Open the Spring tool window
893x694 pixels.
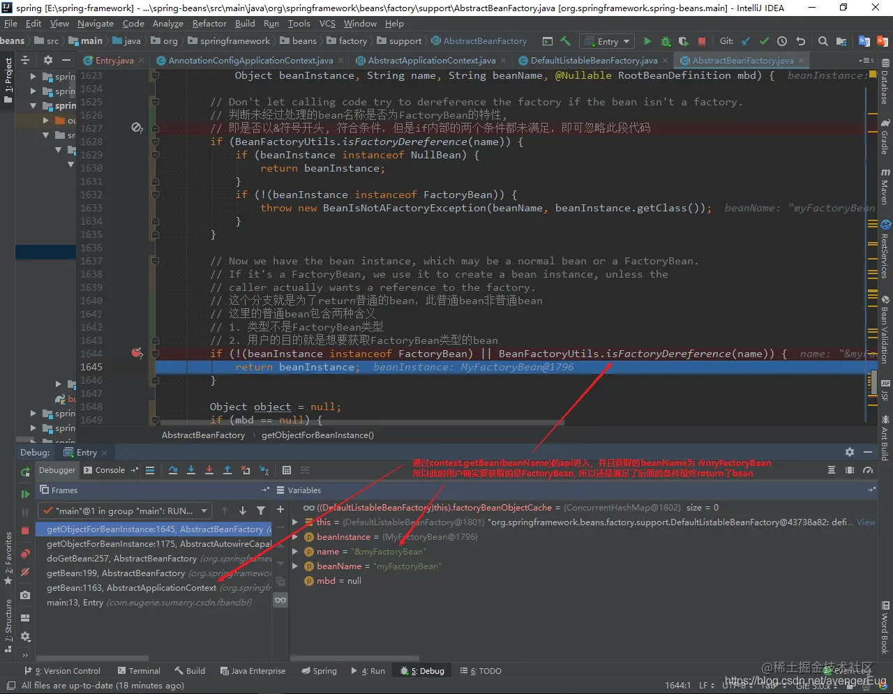(319, 671)
